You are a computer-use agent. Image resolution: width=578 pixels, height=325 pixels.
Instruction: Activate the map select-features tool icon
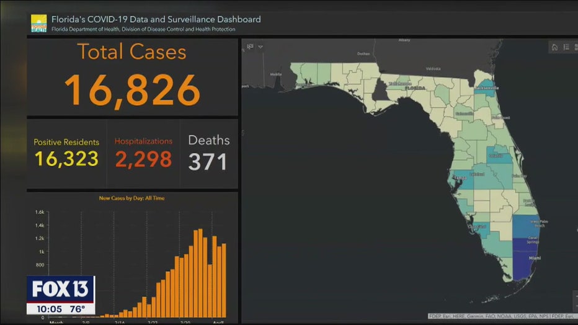click(251, 47)
